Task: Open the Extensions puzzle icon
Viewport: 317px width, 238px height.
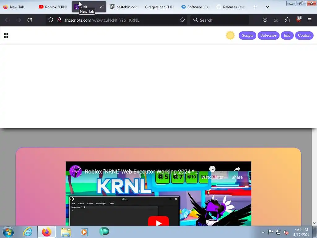Action: pyautogui.click(x=287, y=20)
